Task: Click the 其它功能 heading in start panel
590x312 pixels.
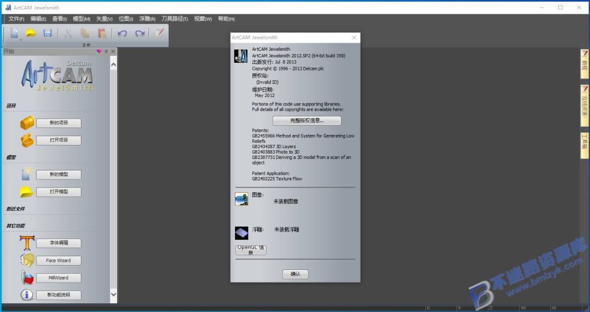Action: click(x=15, y=226)
